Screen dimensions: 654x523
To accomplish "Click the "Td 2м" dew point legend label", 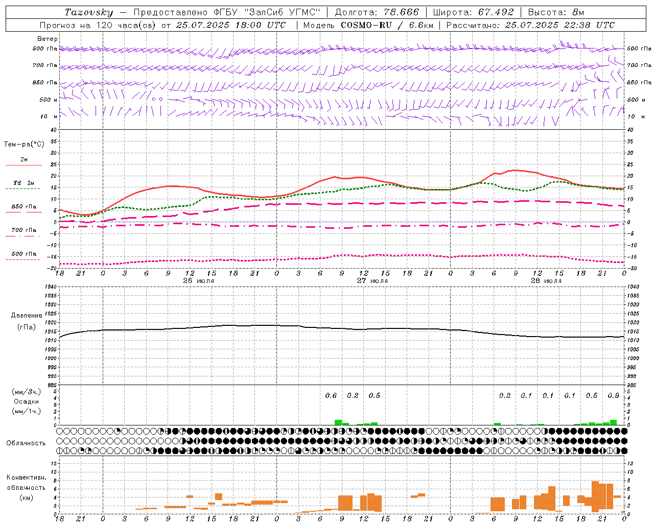I will click(24, 183).
